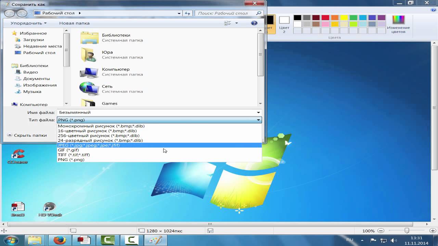Image resolution: width=438 pixels, height=246 pixels.
Task: Pick the purple color swatch in Paint
Action: (x=381, y=18)
